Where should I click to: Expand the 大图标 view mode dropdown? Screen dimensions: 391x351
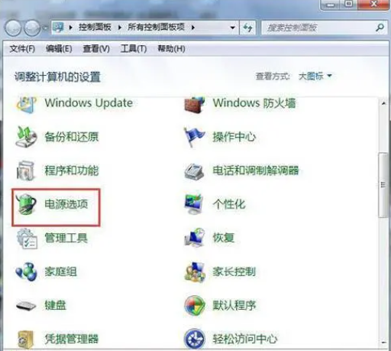[315, 76]
